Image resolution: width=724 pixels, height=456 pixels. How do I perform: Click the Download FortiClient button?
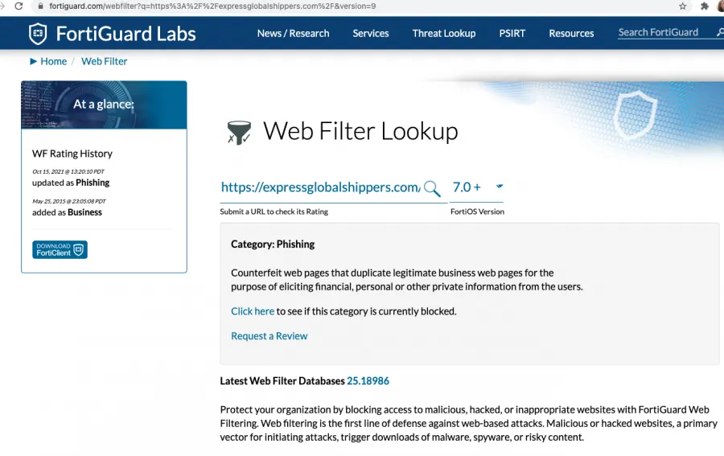point(60,249)
